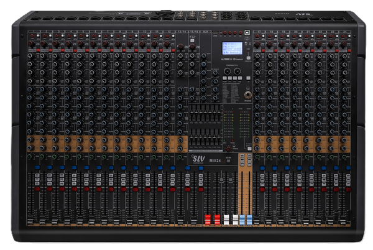Toggle channel 1 red mute button
The image size is (373, 250).
tap(37, 189)
